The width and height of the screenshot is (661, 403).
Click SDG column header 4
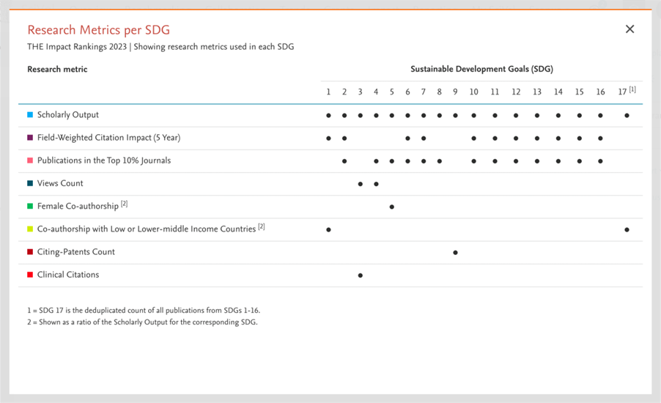click(x=376, y=92)
